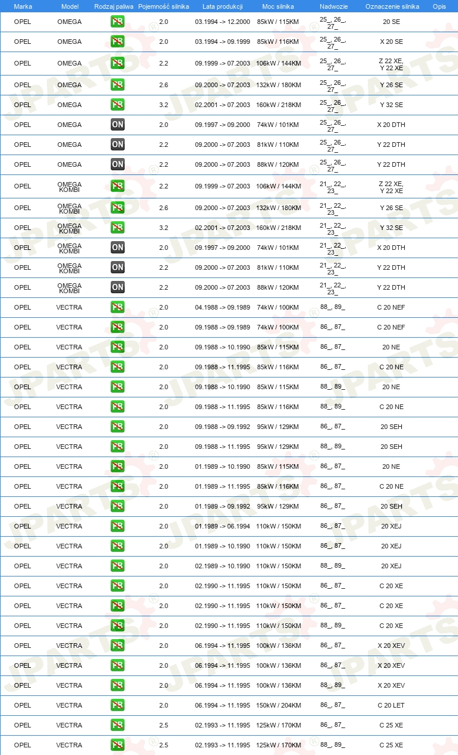Viewport: 458px width, 755px height.
Task: Click the diesel ON icon in the OMEGA KOMBI X 20 DTH row
Action: [x=118, y=248]
